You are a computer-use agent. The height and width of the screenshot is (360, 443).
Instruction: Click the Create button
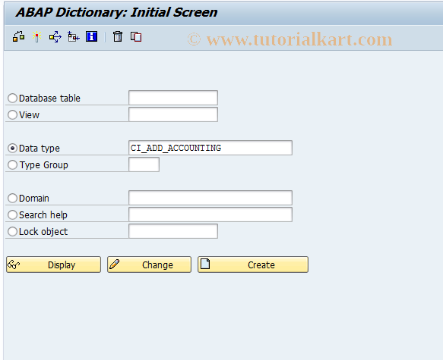pyautogui.click(x=253, y=265)
